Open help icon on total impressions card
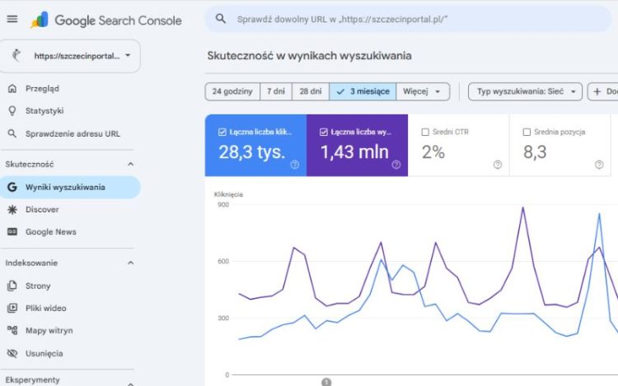618x386 pixels. (x=396, y=165)
